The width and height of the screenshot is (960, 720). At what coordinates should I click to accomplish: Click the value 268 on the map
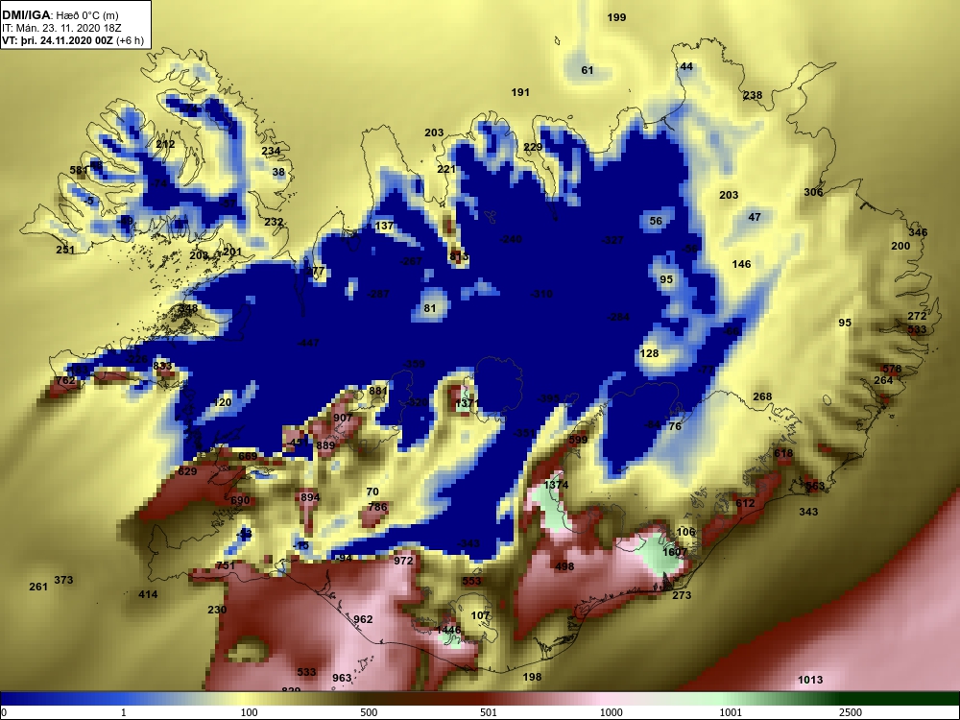pos(762,396)
